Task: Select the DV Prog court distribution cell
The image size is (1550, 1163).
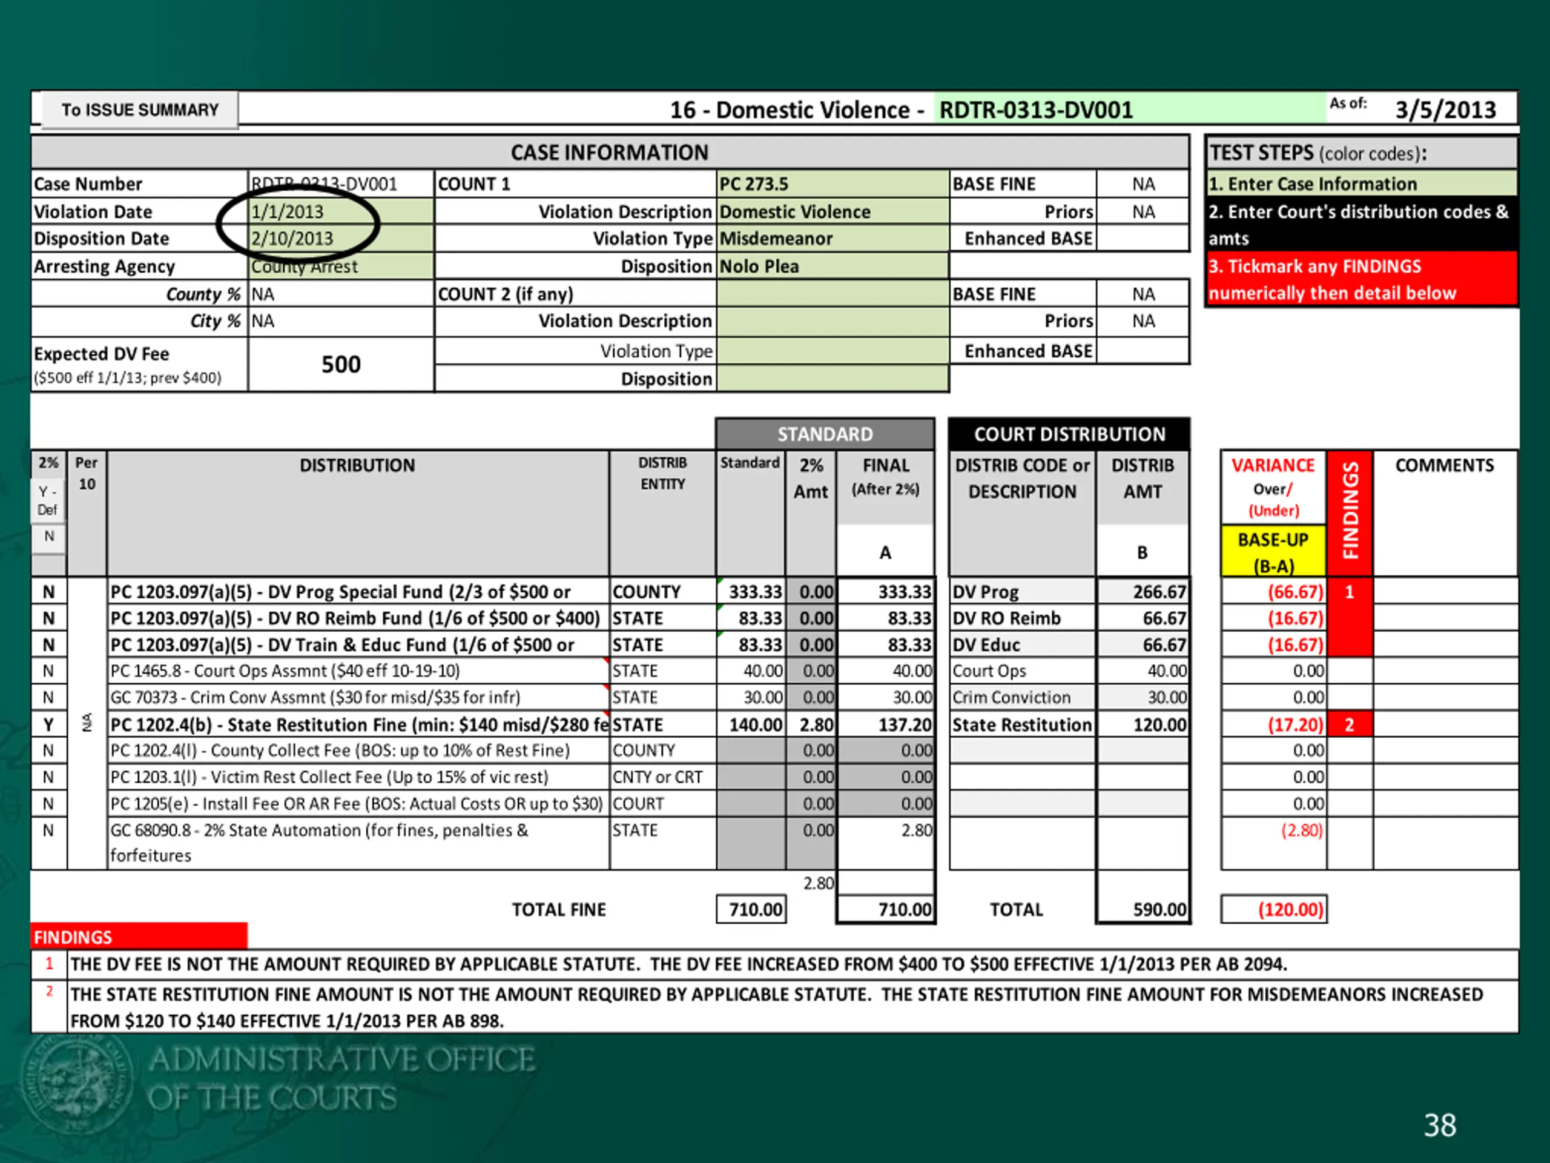Action: click(x=1023, y=592)
